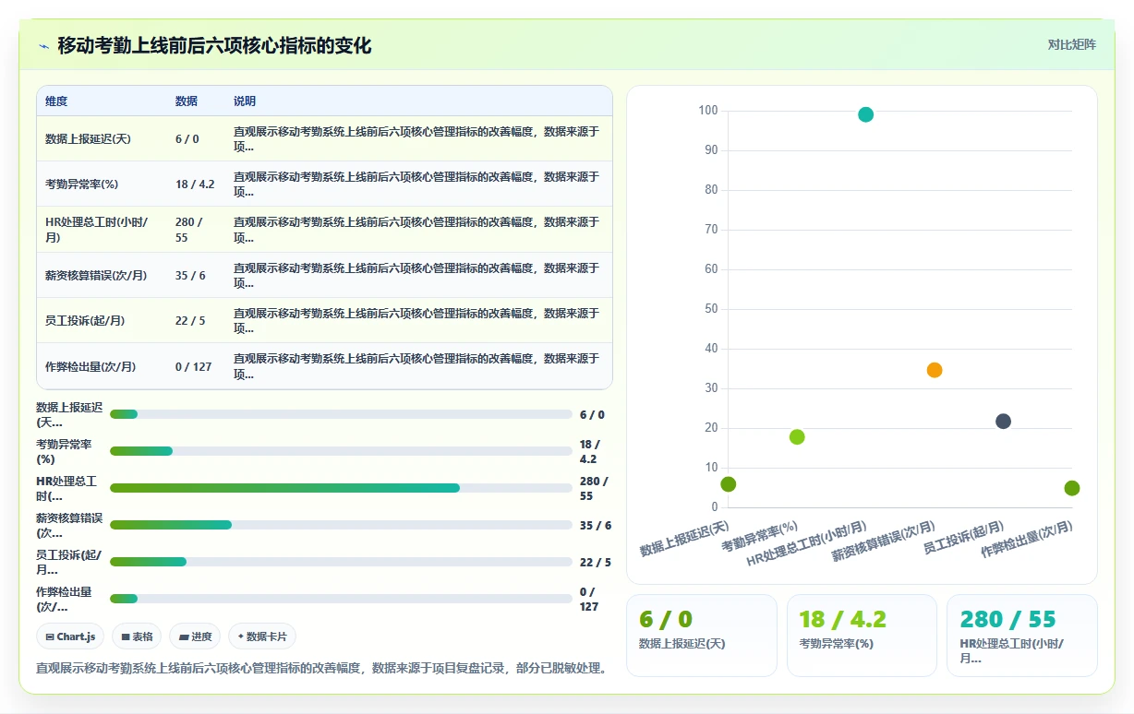Open the 18 / 4.2 data card
This screenshot has height=714, width=1134.
pos(862,636)
